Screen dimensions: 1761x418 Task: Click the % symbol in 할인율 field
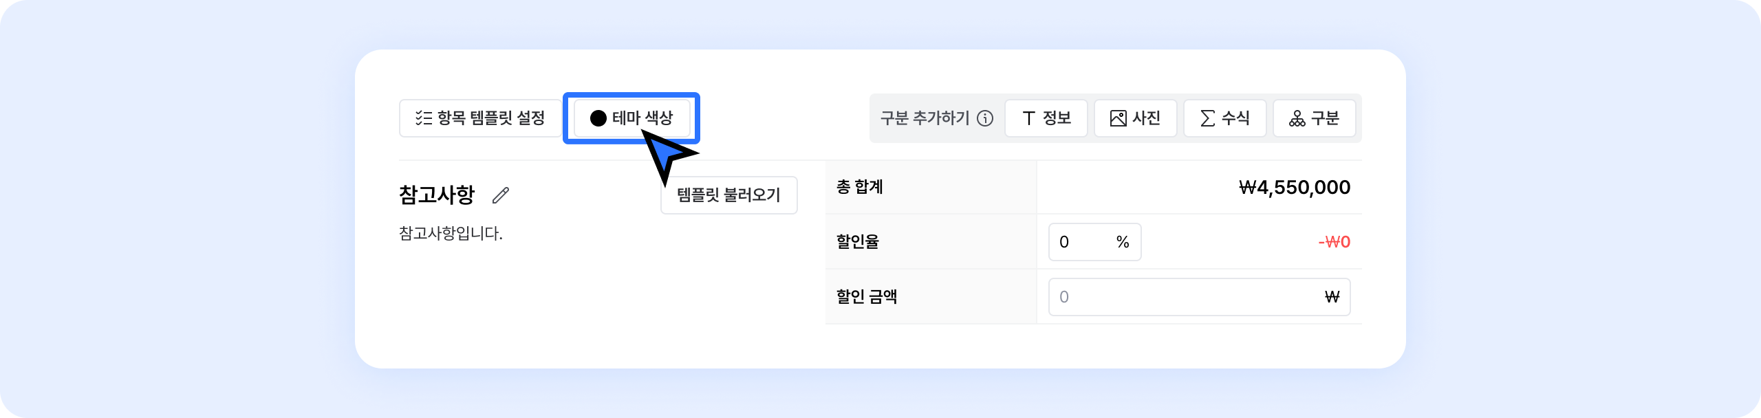point(1123,242)
